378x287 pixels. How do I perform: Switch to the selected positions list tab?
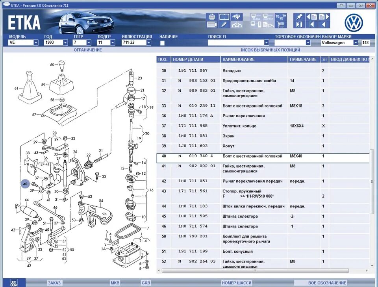[270, 50]
